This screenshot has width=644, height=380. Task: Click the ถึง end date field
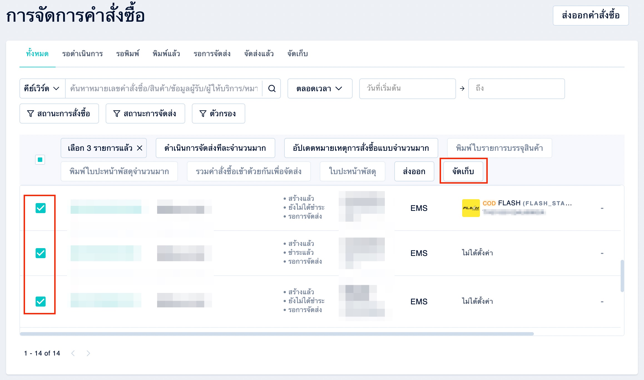tap(516, 88)
